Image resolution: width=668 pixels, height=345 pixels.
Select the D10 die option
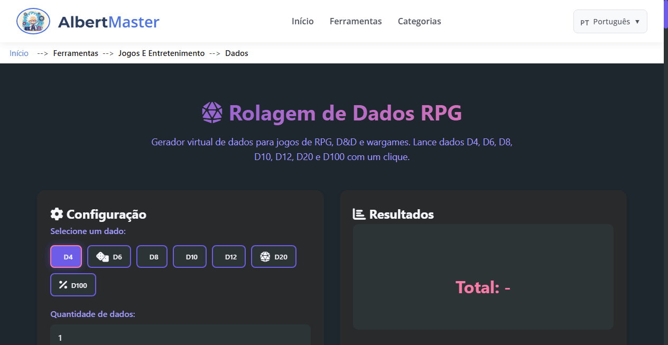189,256
